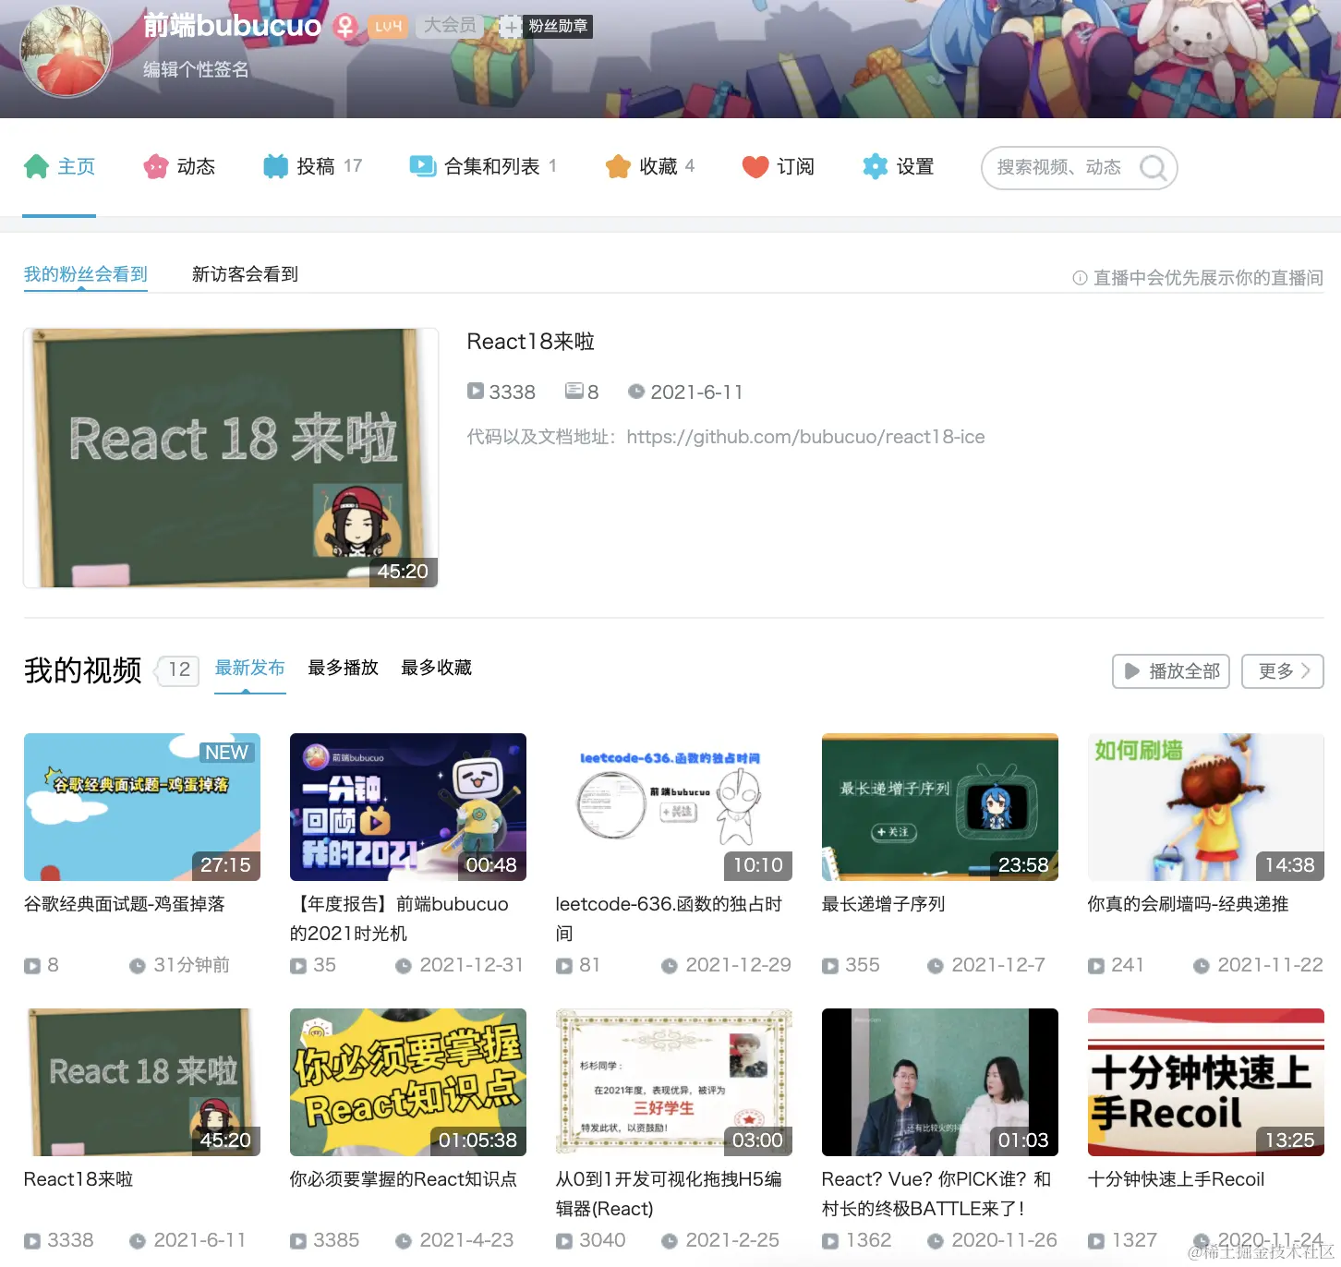Open the two-person interview video thumbnail
1341x1267 pixels.
click(x=940, y=1082)
